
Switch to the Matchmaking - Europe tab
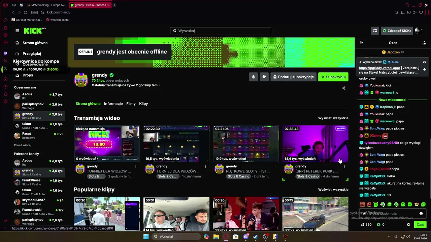[x=47, y=5]
